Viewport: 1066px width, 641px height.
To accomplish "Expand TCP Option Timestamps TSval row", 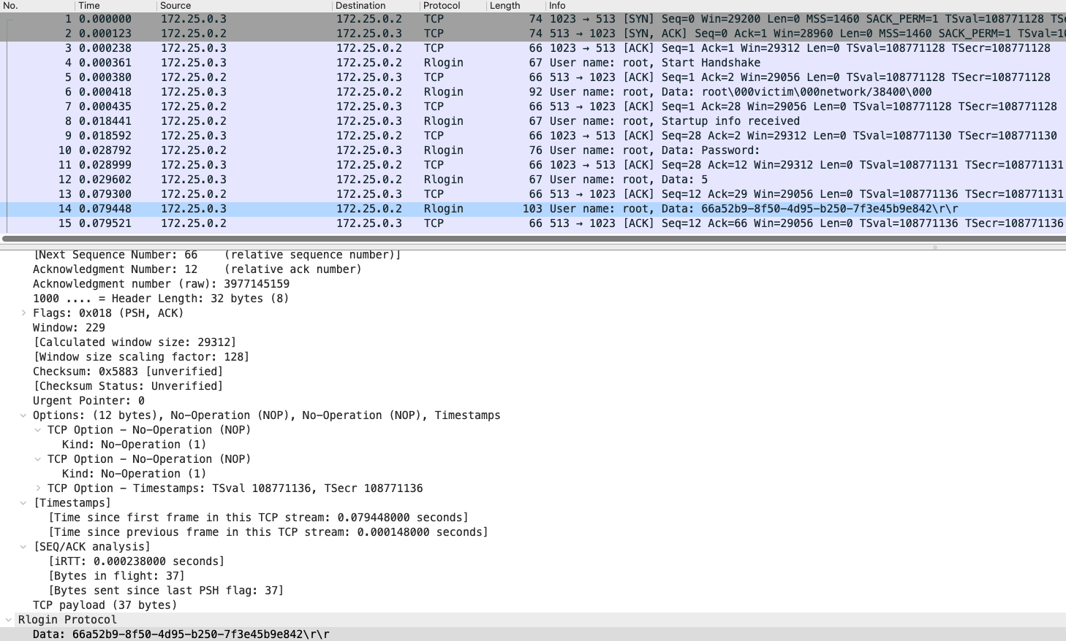I will point(38,488).
